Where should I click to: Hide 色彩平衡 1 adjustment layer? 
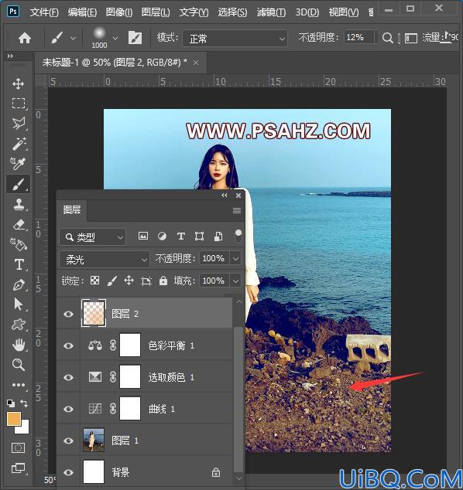69,345
